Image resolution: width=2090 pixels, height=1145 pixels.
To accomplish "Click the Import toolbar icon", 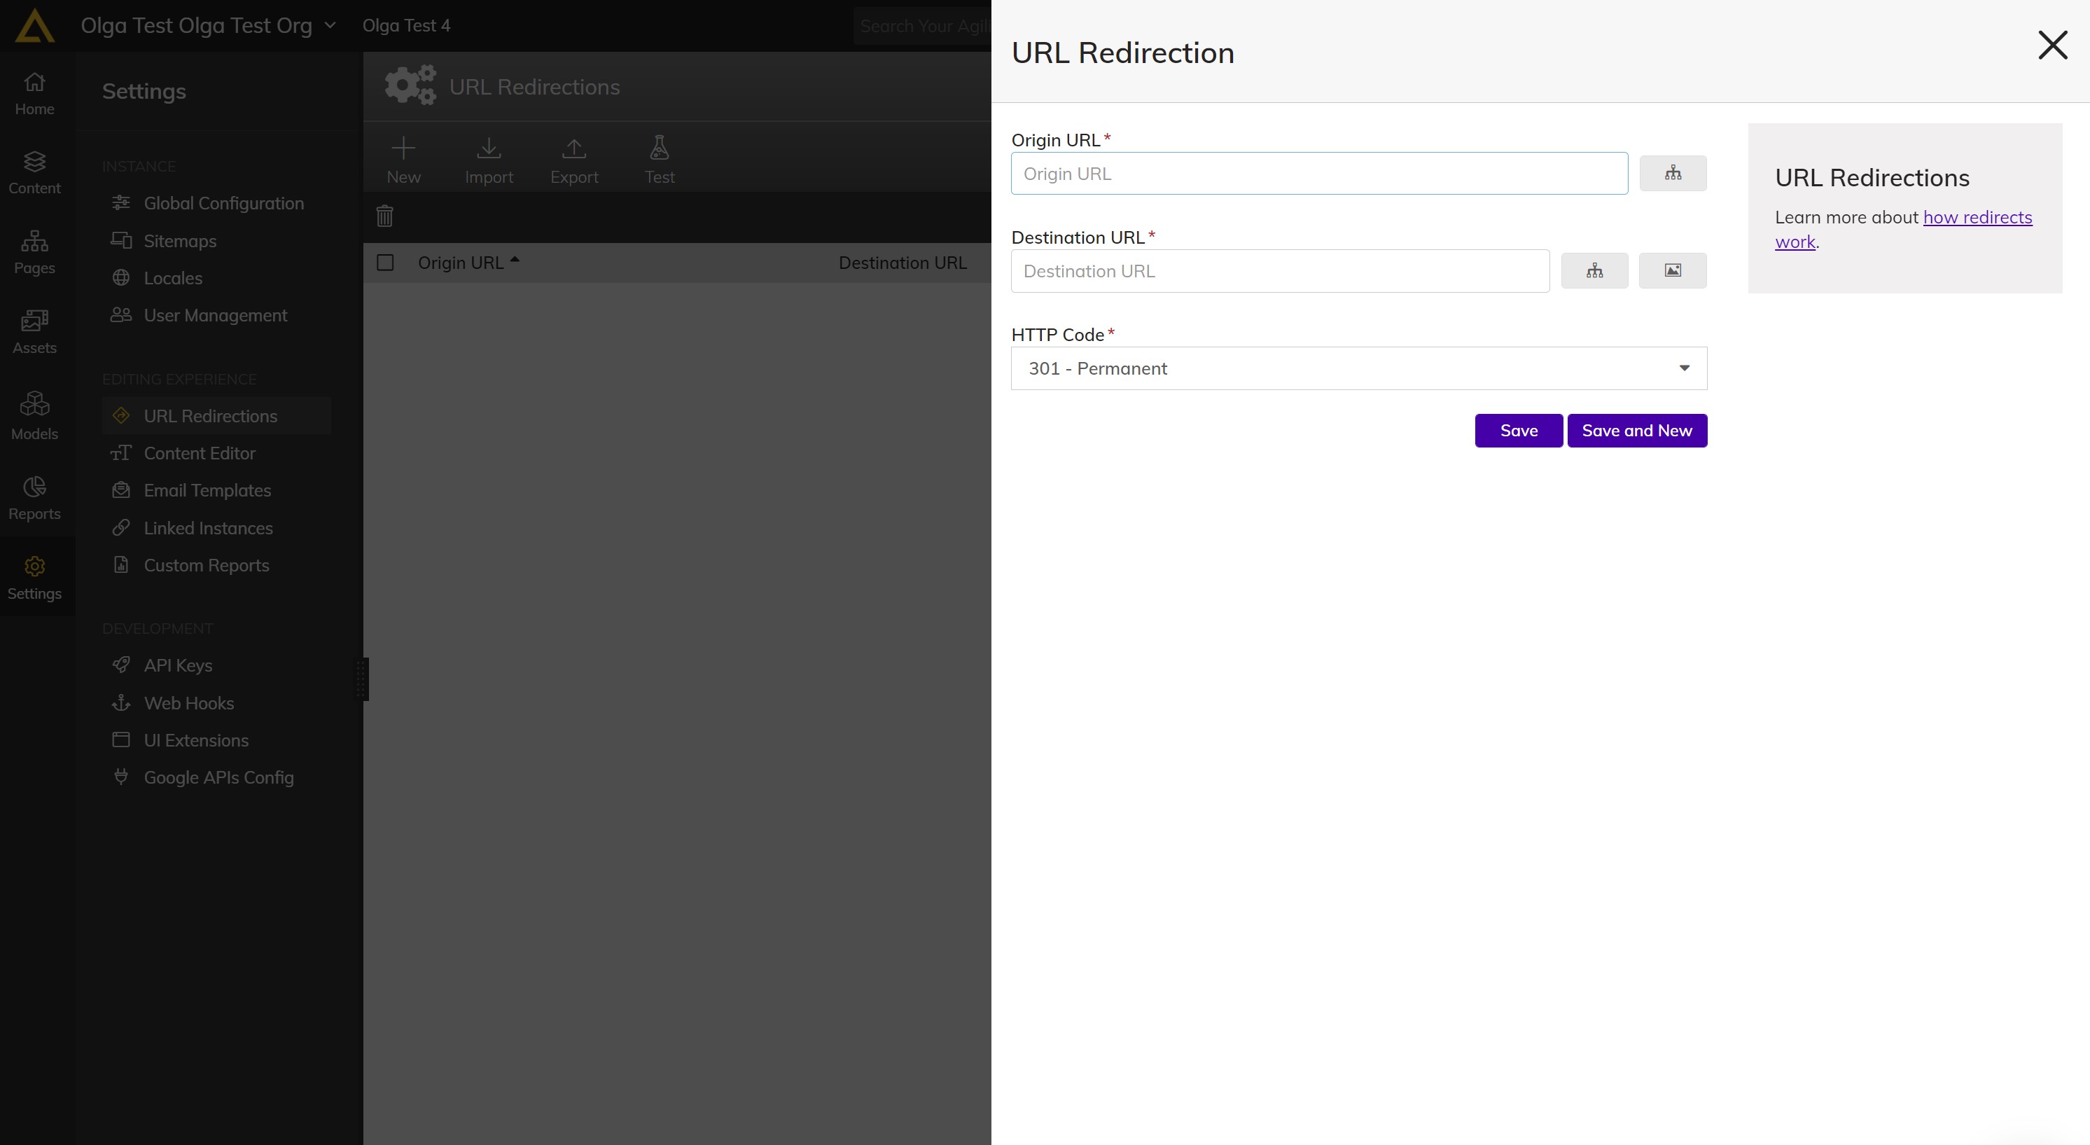I will point(489,159).
